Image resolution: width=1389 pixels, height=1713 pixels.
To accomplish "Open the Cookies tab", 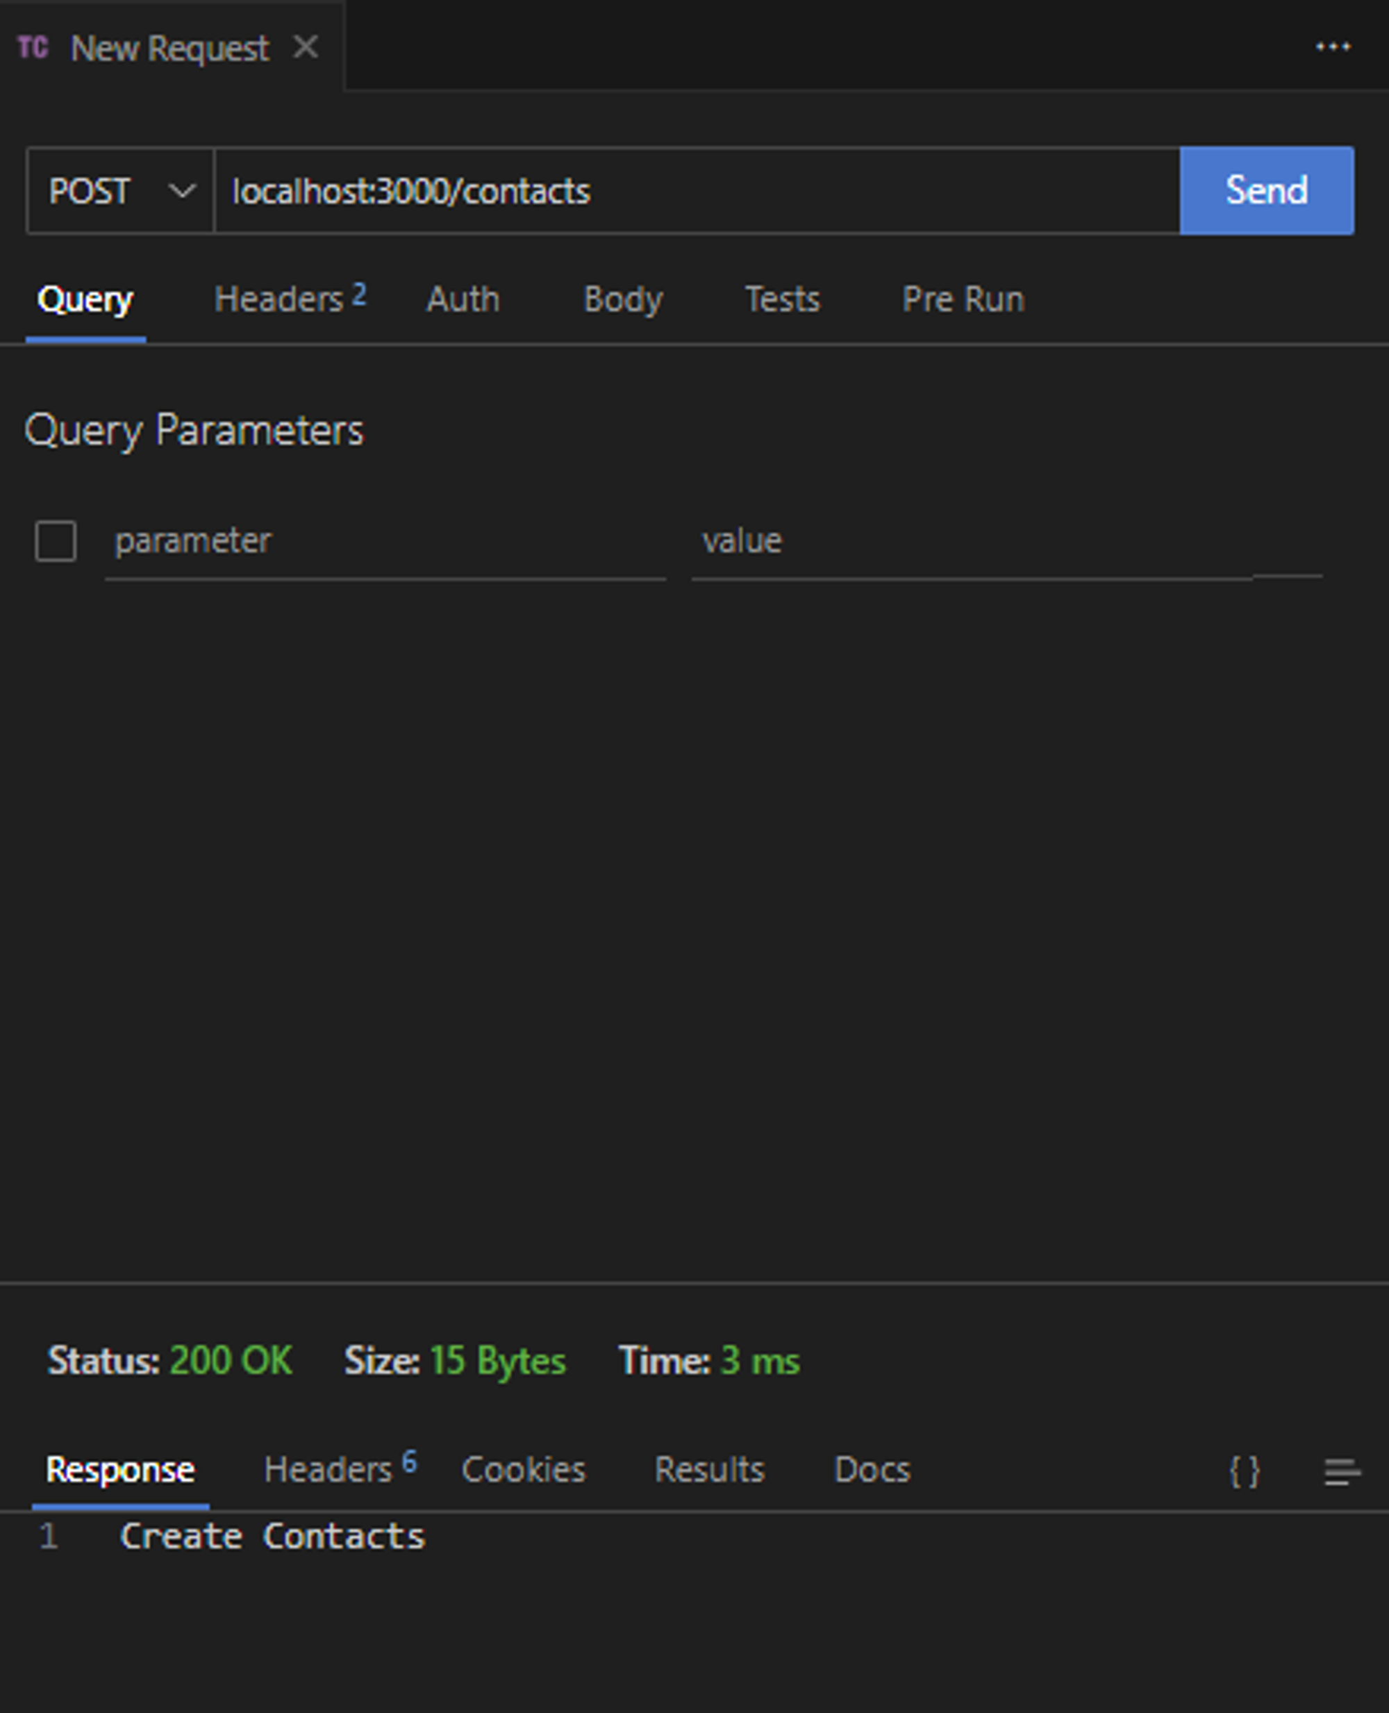I will pos(523,1470).
